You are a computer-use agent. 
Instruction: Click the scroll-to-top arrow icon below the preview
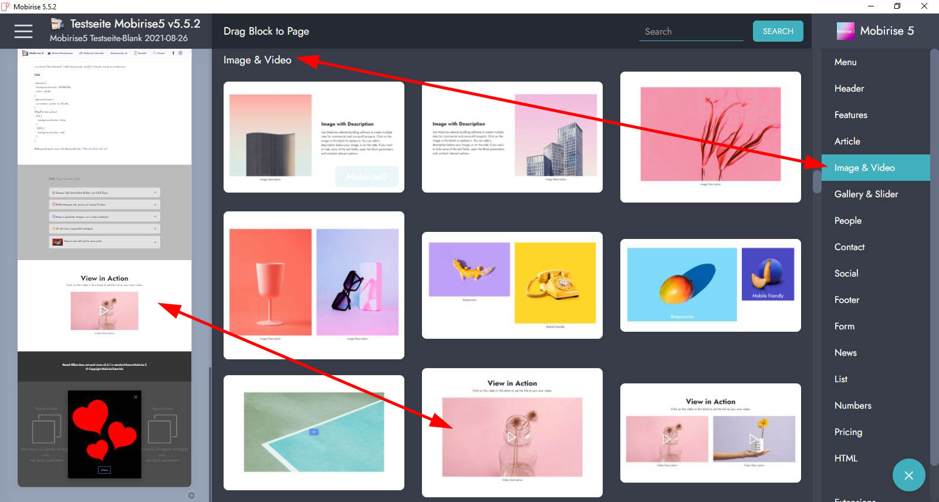point(191,496)
